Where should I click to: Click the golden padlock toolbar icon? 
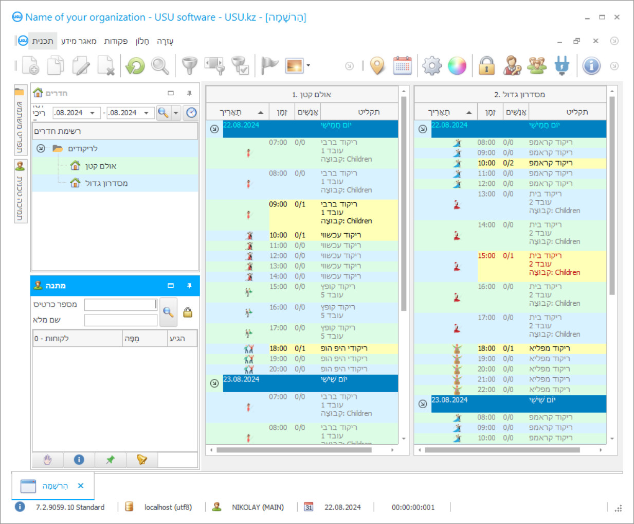(486, 66)
